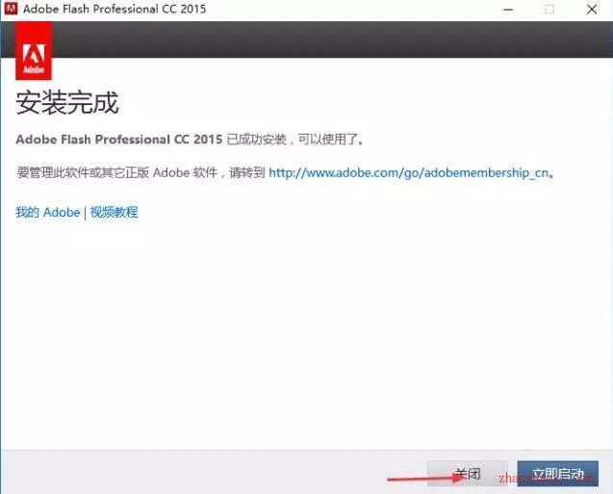This screenshot has width=613, height=494.
Task: Open the 我的 Adobe link
Action: coord(48,213)
